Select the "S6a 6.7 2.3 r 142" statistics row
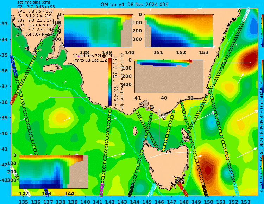264x204 pixels. tap(35, 30)
